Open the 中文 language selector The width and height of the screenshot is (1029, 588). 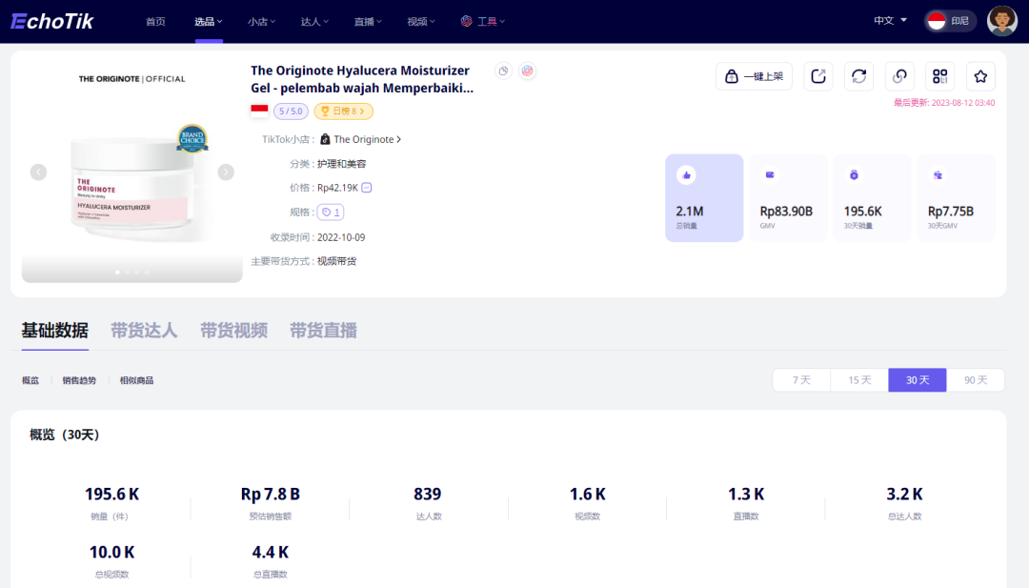coord(890,20)
